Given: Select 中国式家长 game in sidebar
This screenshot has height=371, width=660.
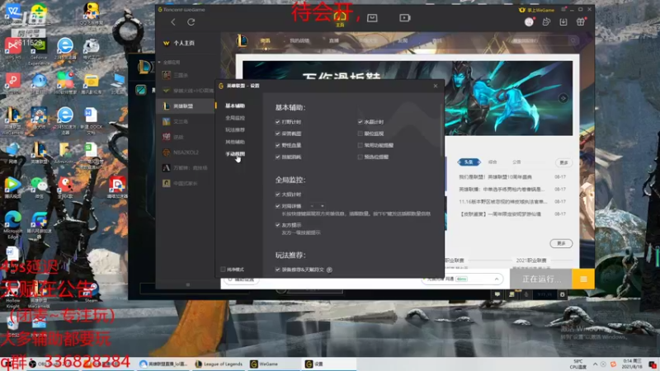Looking at the screenshot, I should click(185, 183).
